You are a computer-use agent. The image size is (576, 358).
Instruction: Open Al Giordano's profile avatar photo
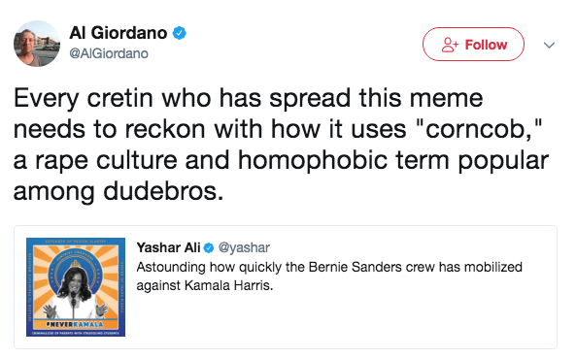point(37,44)
